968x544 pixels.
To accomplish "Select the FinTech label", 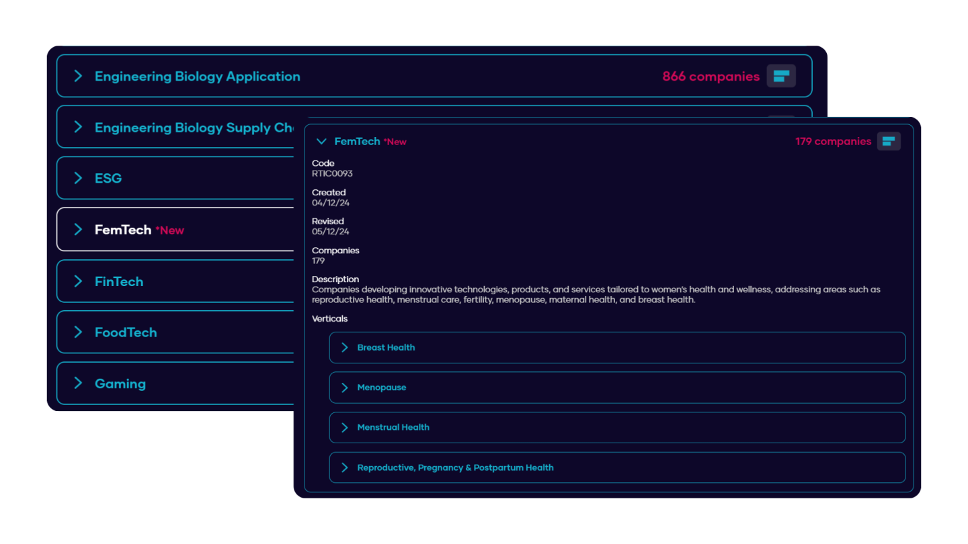I will point(119,281).
